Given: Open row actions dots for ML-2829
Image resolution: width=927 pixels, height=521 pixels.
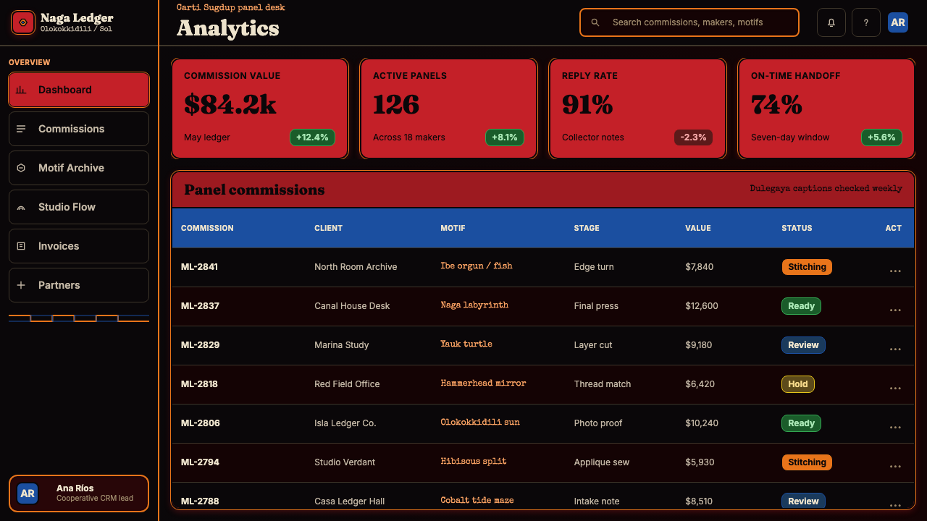Looking at the screenshot, I should pyautogui.click(x=895, y=349).
